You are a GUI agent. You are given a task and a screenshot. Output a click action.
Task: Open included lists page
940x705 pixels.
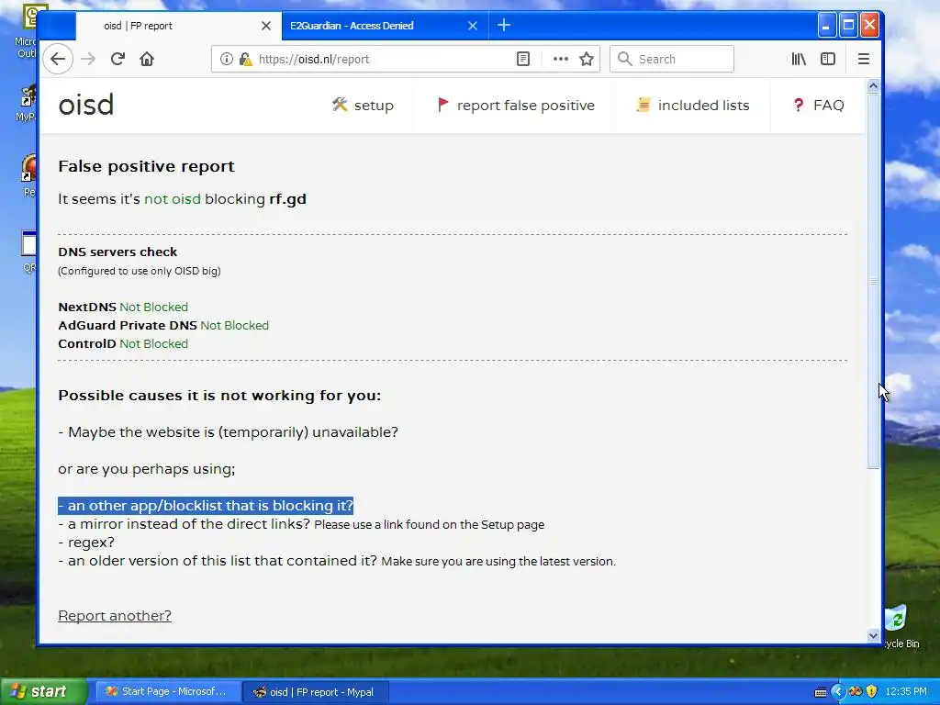coord(693,106)
